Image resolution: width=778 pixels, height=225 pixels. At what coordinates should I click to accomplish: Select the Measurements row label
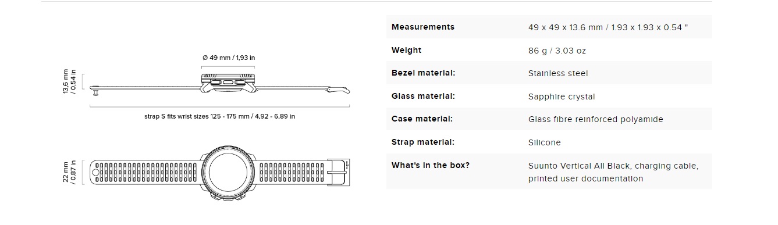coord(423,27)
